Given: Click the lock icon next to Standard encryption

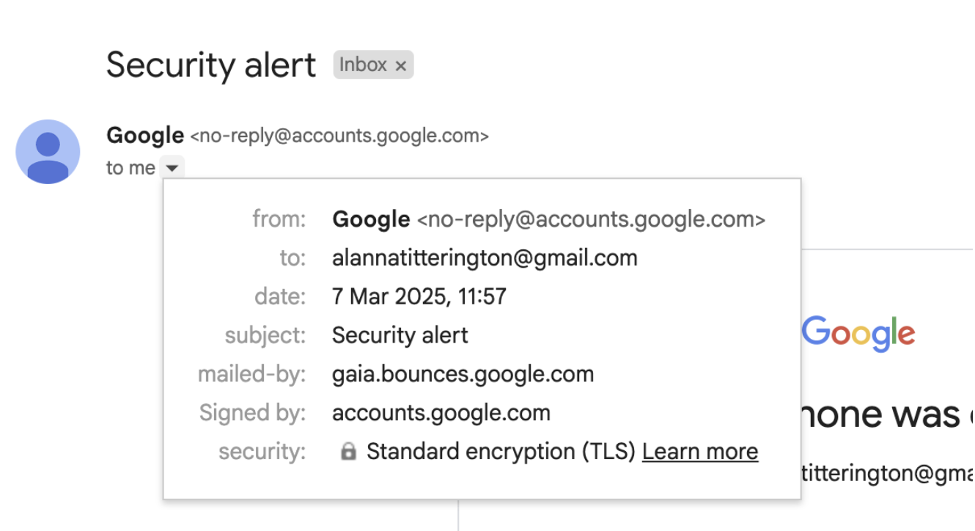Looking at the screenshot, I should point(348,453).
